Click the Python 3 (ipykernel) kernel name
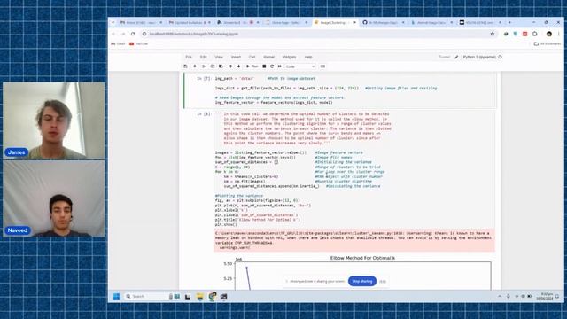This screenshot has width=567, height=319. 479,57
